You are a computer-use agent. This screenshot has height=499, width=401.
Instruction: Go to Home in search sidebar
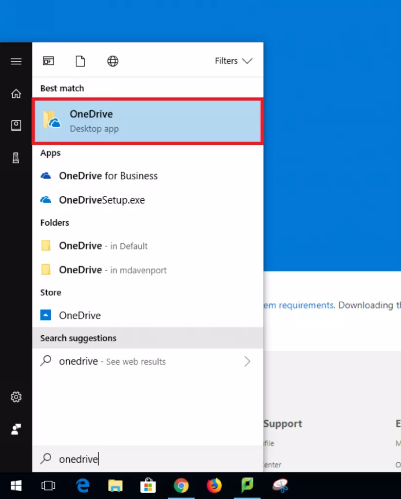click(16, 94)
